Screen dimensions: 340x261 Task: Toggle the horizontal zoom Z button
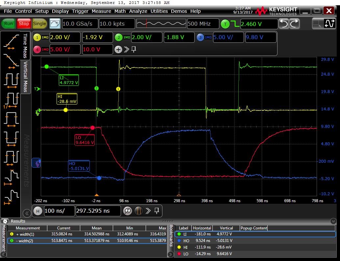pos(128,211)
